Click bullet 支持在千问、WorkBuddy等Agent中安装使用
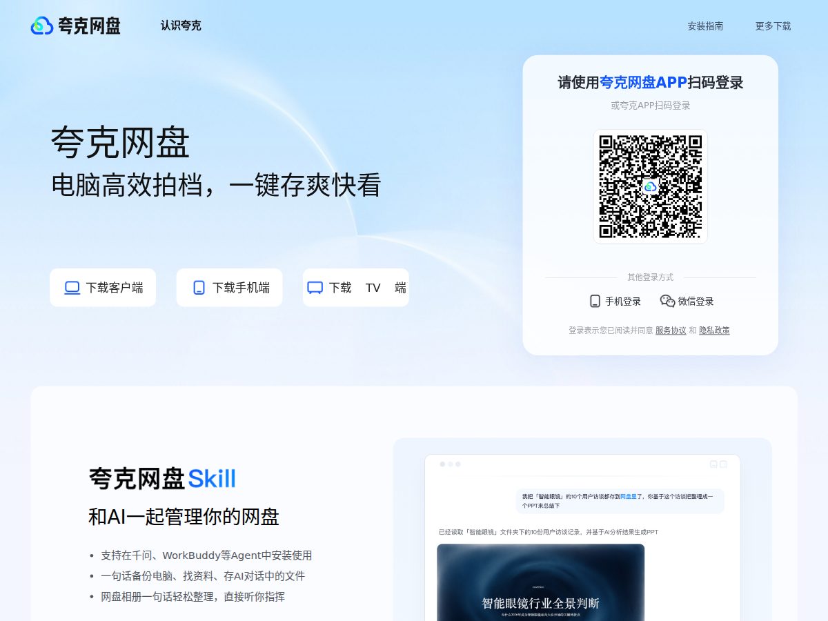The width and height of the screenshot is (828, 621). coord(206,555)
